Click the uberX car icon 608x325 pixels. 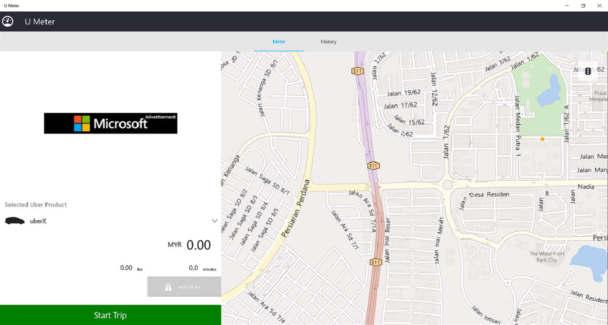[x=15, y=221]
